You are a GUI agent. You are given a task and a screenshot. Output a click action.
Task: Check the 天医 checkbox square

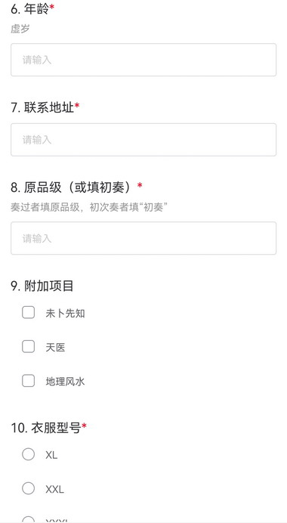pyautogui.click(x=29, y=347)
